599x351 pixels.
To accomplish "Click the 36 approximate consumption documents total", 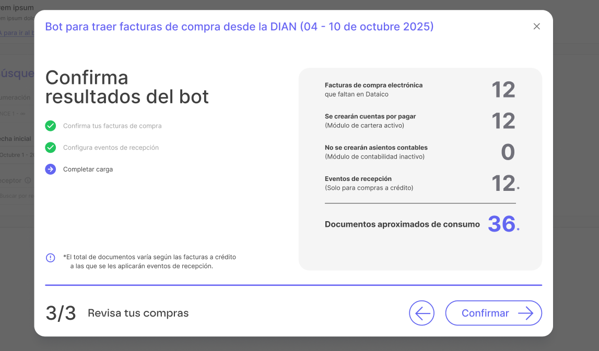I will coord(501,224).
